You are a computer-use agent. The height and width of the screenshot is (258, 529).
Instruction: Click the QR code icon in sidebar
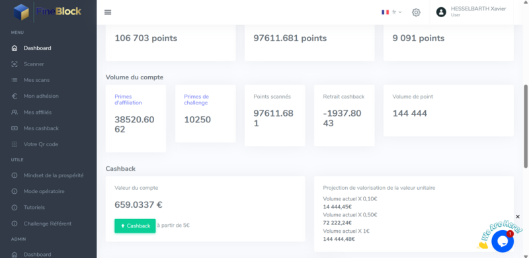[14, 144]
